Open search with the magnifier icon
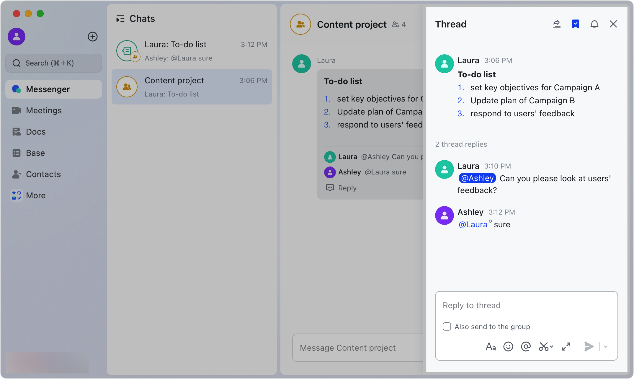Viewport: 634px width, 379px height. [17, 63]
